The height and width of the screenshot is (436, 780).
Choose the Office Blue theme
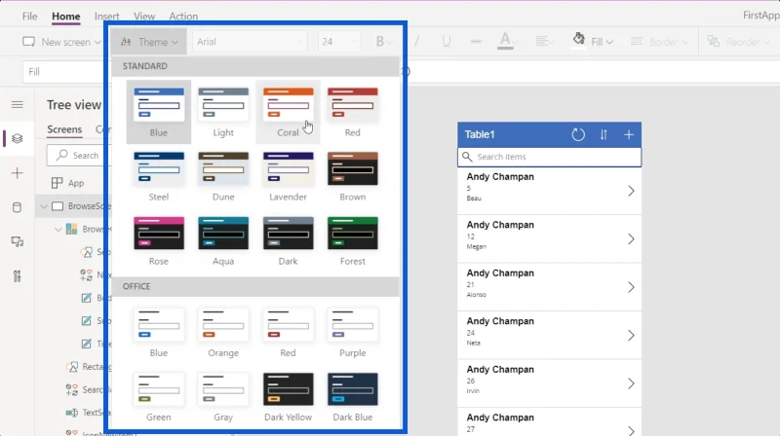159,333
